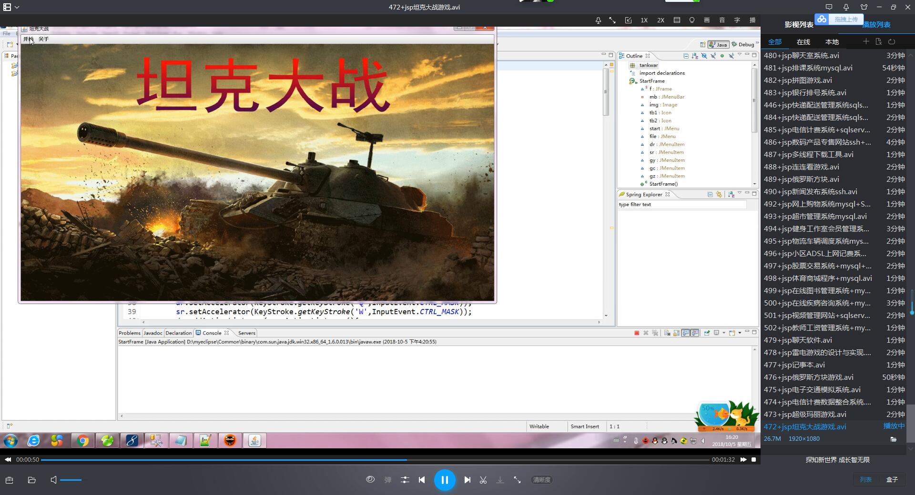
Task: Open the Javadoc tab
Action: pos(153,333)
